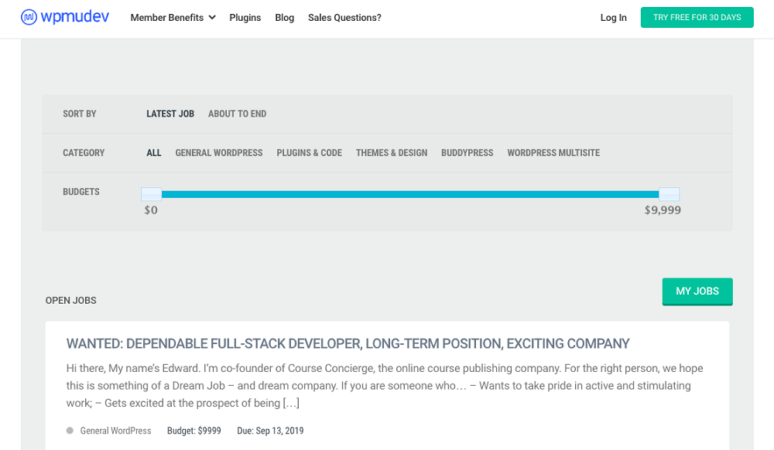Open the Plugins menu item
The image size is (774, 450).
245,18
